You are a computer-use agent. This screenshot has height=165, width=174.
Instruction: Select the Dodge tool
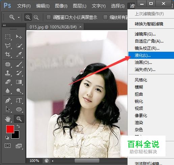(x=19, y=91)
